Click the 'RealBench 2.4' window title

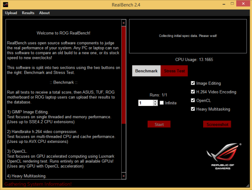(x=126, y=5)
